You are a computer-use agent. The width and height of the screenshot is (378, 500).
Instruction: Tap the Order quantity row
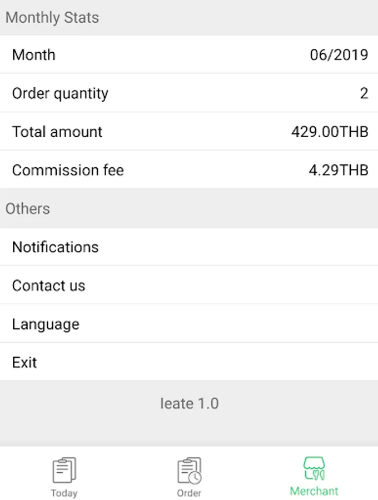[189, 93]
